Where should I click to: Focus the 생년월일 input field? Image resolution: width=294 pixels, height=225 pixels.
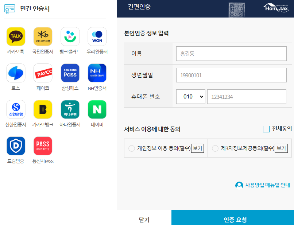click(231, 75)
